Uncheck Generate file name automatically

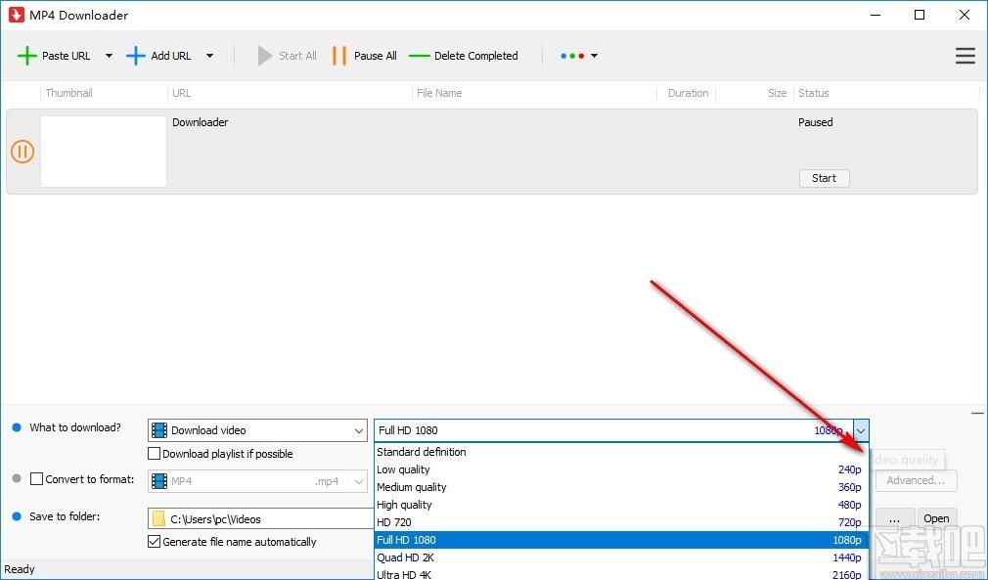coord(154,542)
